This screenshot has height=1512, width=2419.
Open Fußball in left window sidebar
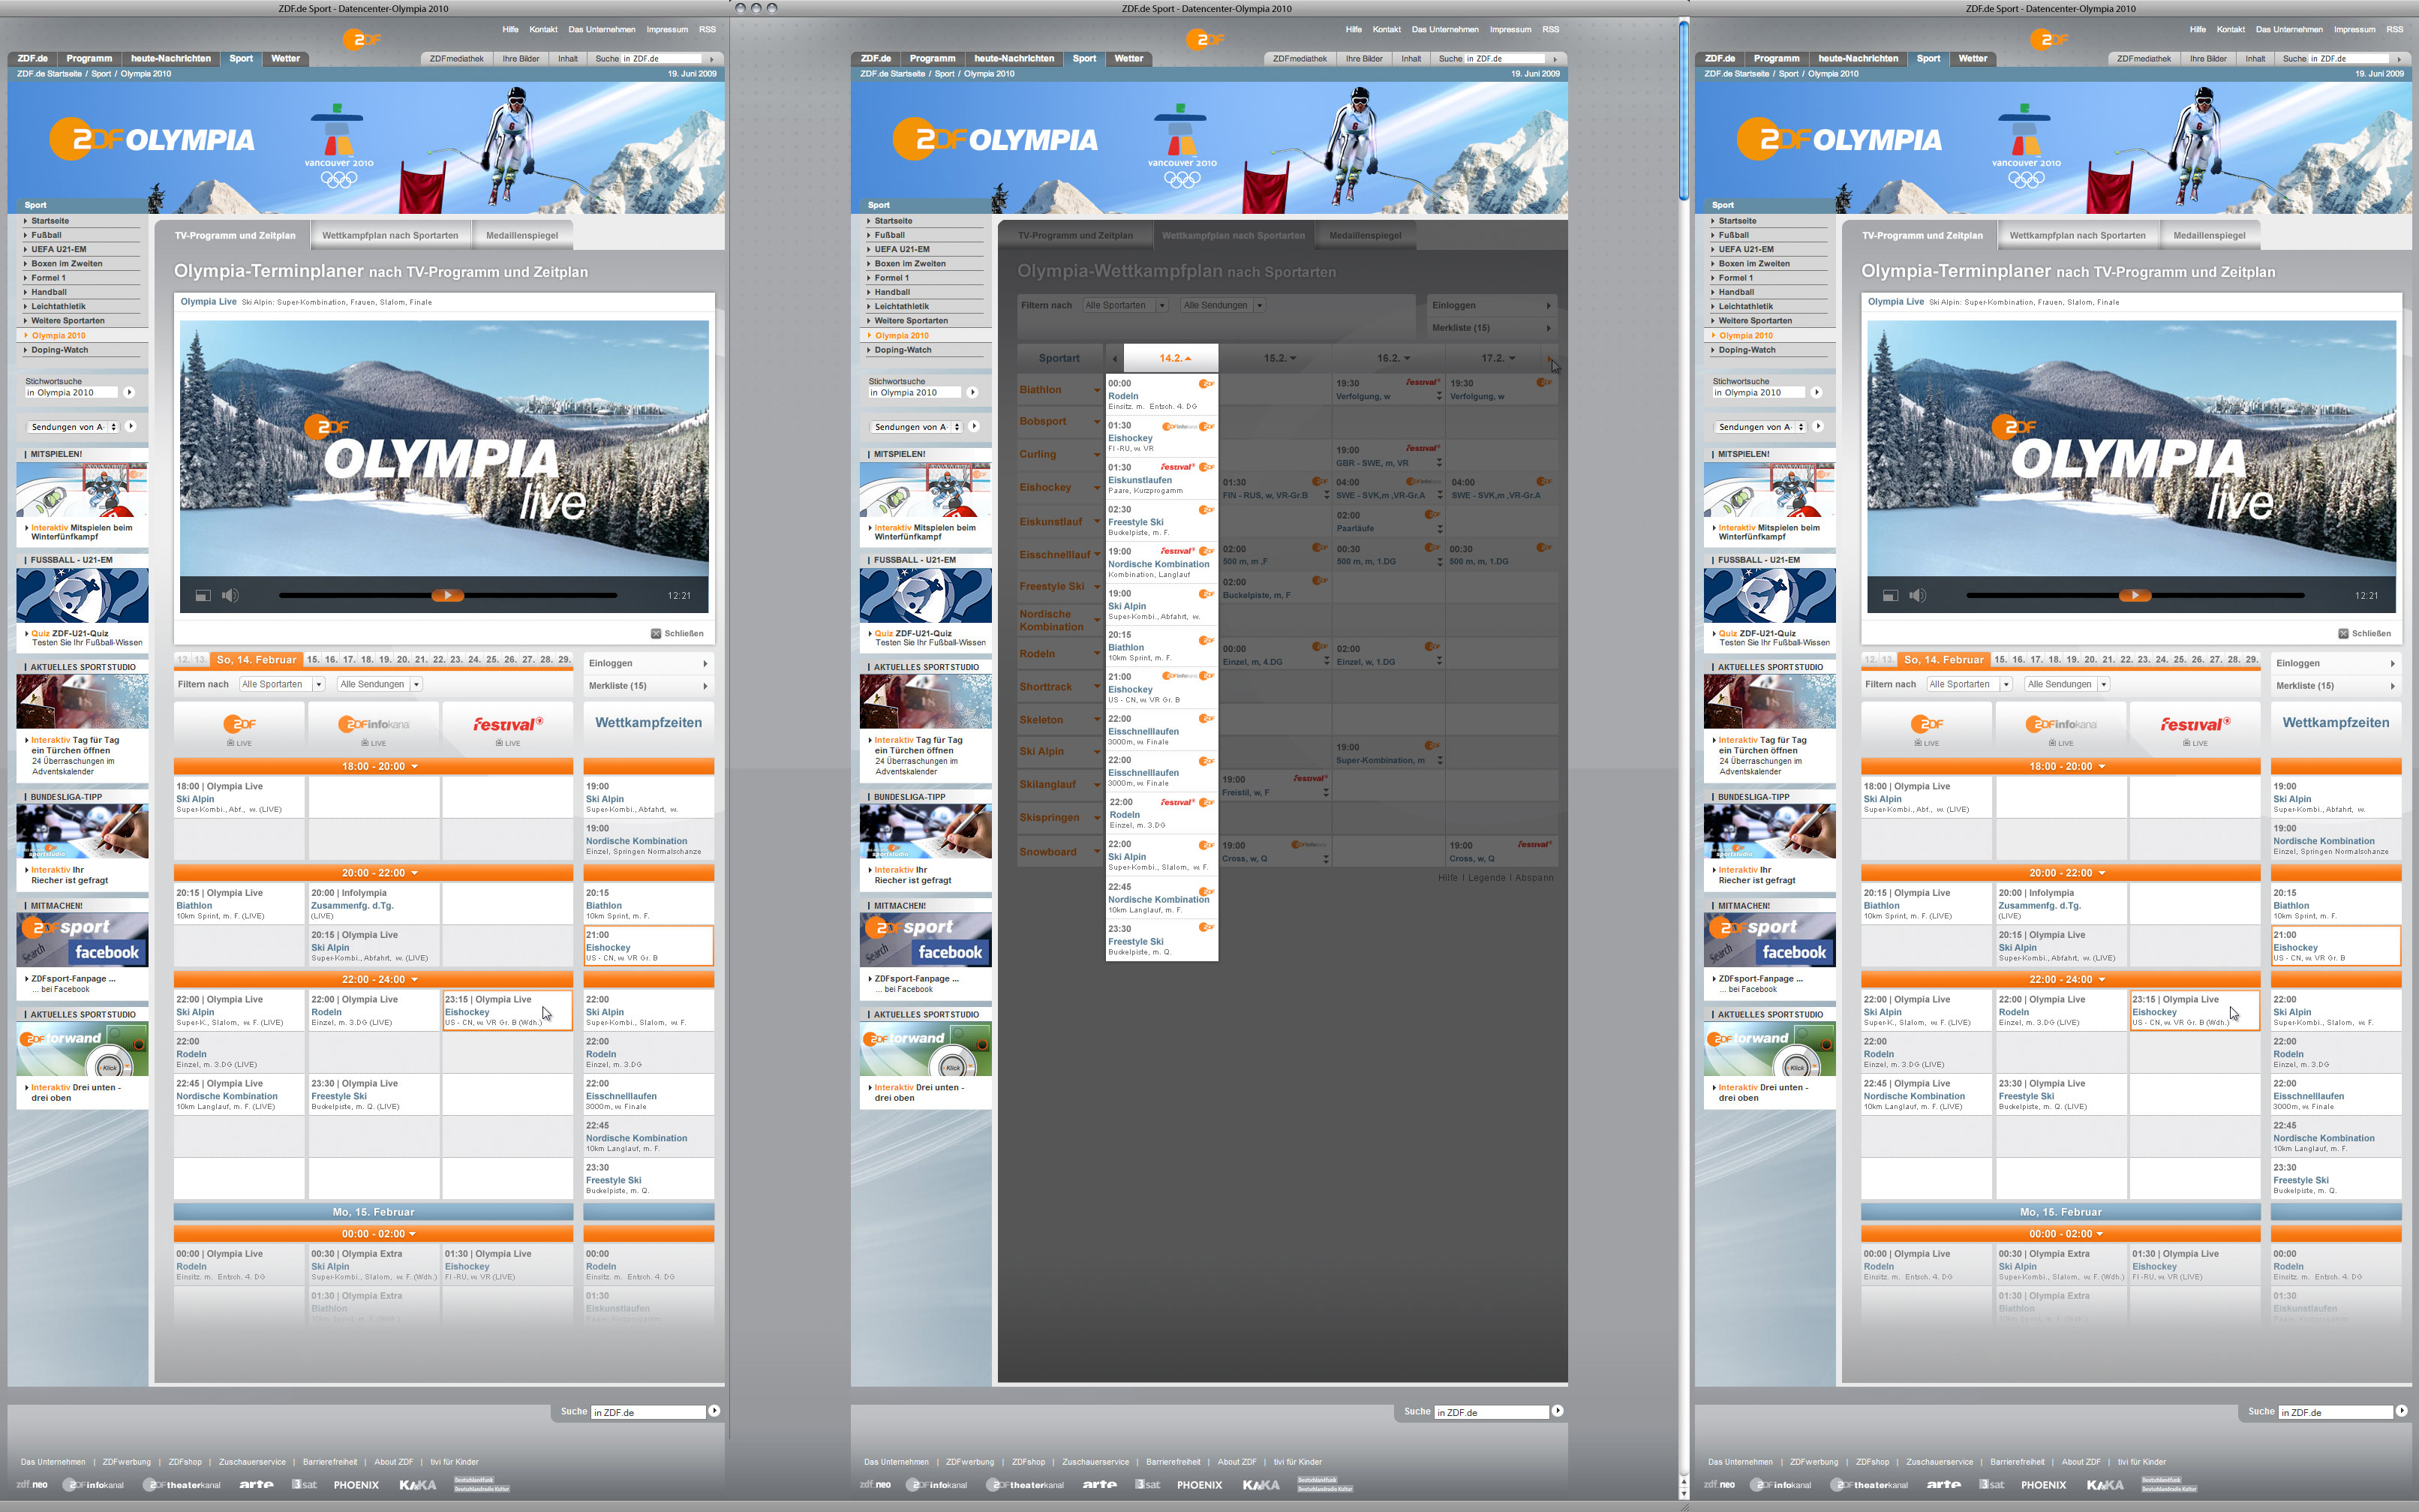[46, 235]
